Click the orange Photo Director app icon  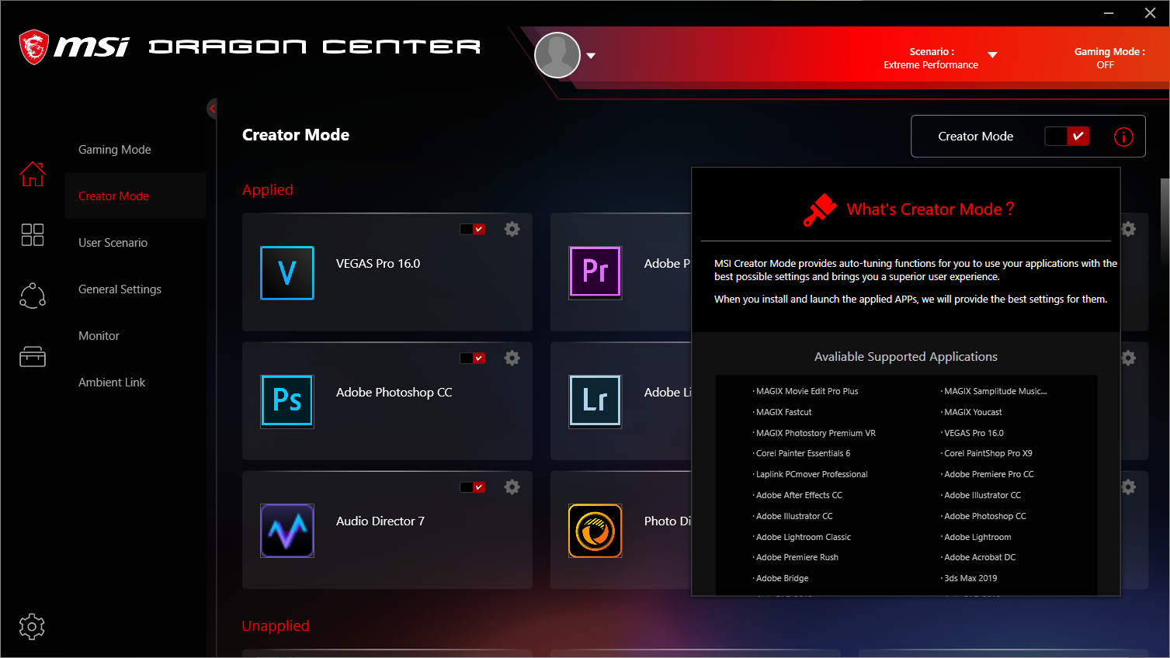coord(595,531)
